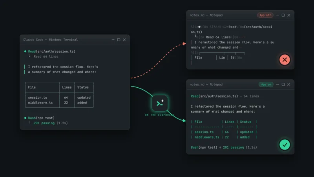This screenshot has width=314, height=177.
Task: Click "Status" header in bottom Notepad table
Action: (x=246, y=122)
